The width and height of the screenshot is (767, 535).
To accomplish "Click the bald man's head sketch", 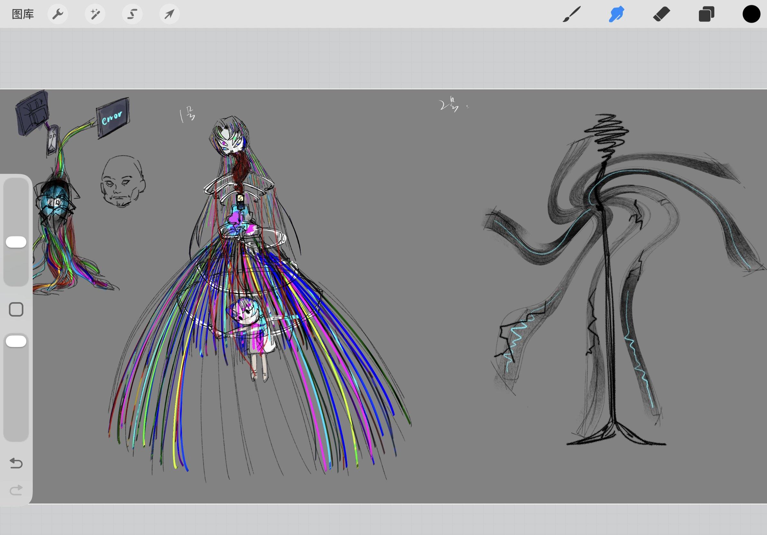I will pos(123,181).
